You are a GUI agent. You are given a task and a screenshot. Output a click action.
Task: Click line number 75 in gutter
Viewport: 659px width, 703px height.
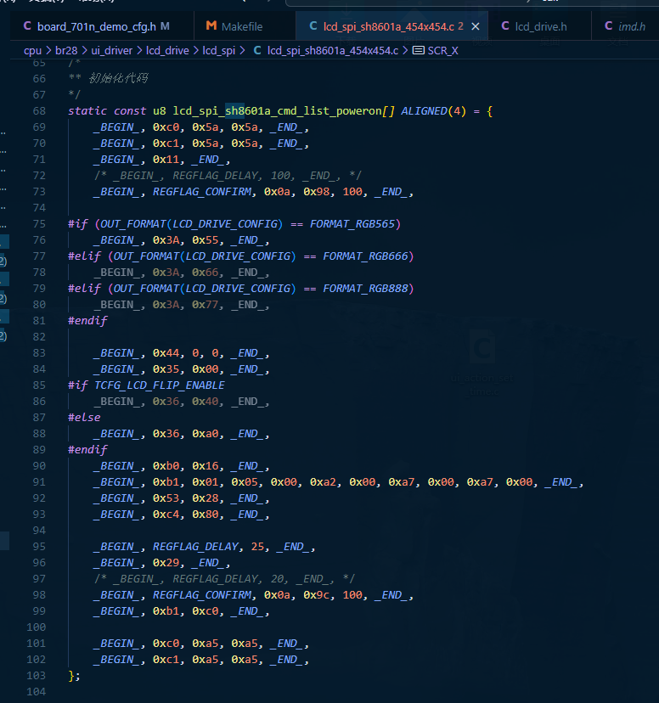pos(39,224)
